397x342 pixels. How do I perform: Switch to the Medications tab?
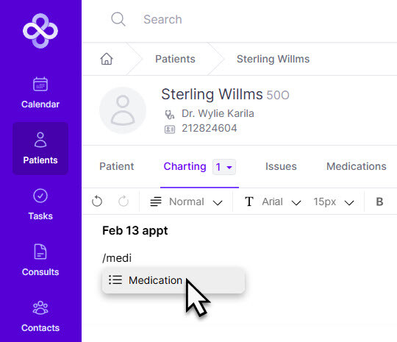[x=357, y=166]
